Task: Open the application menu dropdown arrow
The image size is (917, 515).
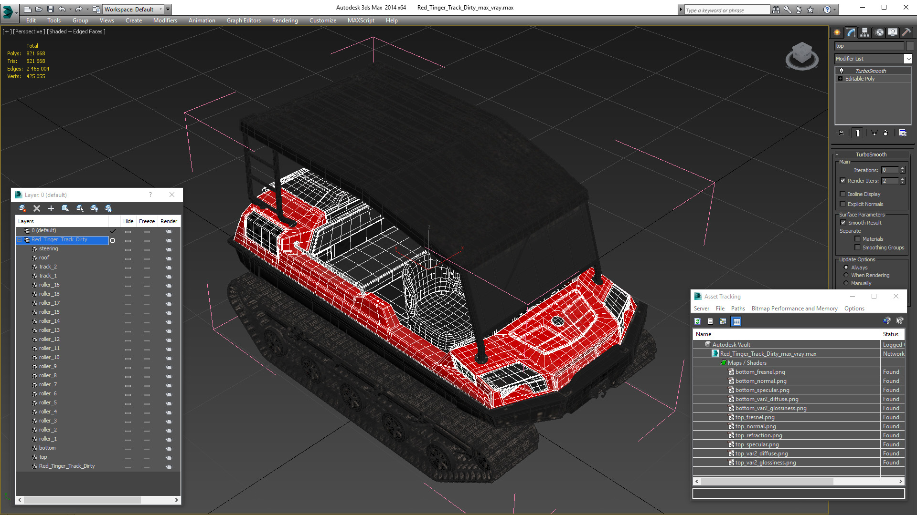Action: coord(16,13)
